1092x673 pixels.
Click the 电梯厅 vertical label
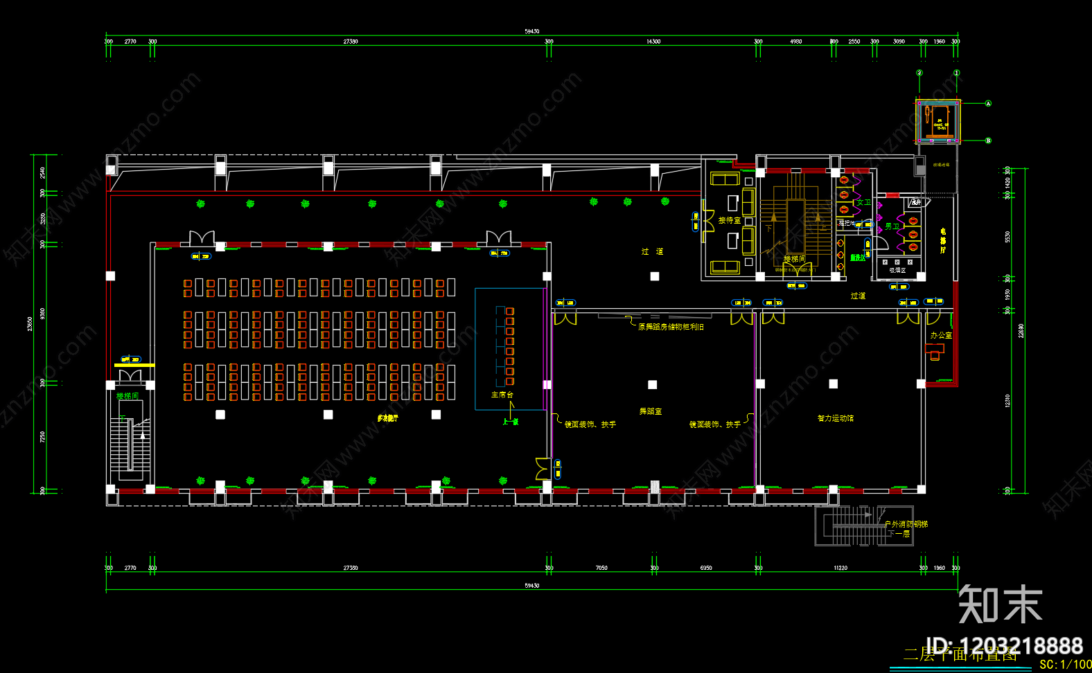click(943, 240)
